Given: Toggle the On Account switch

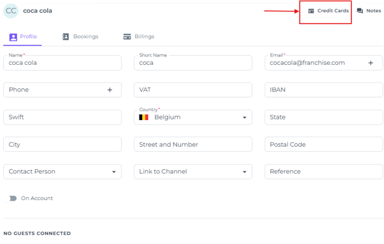Looking at the screenshot, I should 10,199.
